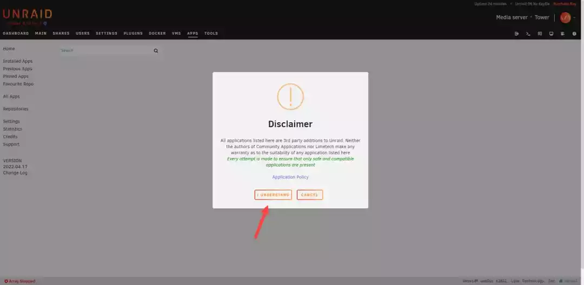Click the Cancel button in disclaimer
The width and height of the screenshot is (584, 285).
309,195
